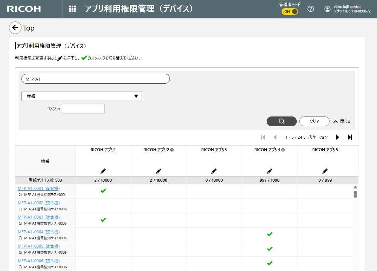Edit permissions for RICOH アプリ3 via pencil
This screenshot has height=271, width=377.
point(214,171)
